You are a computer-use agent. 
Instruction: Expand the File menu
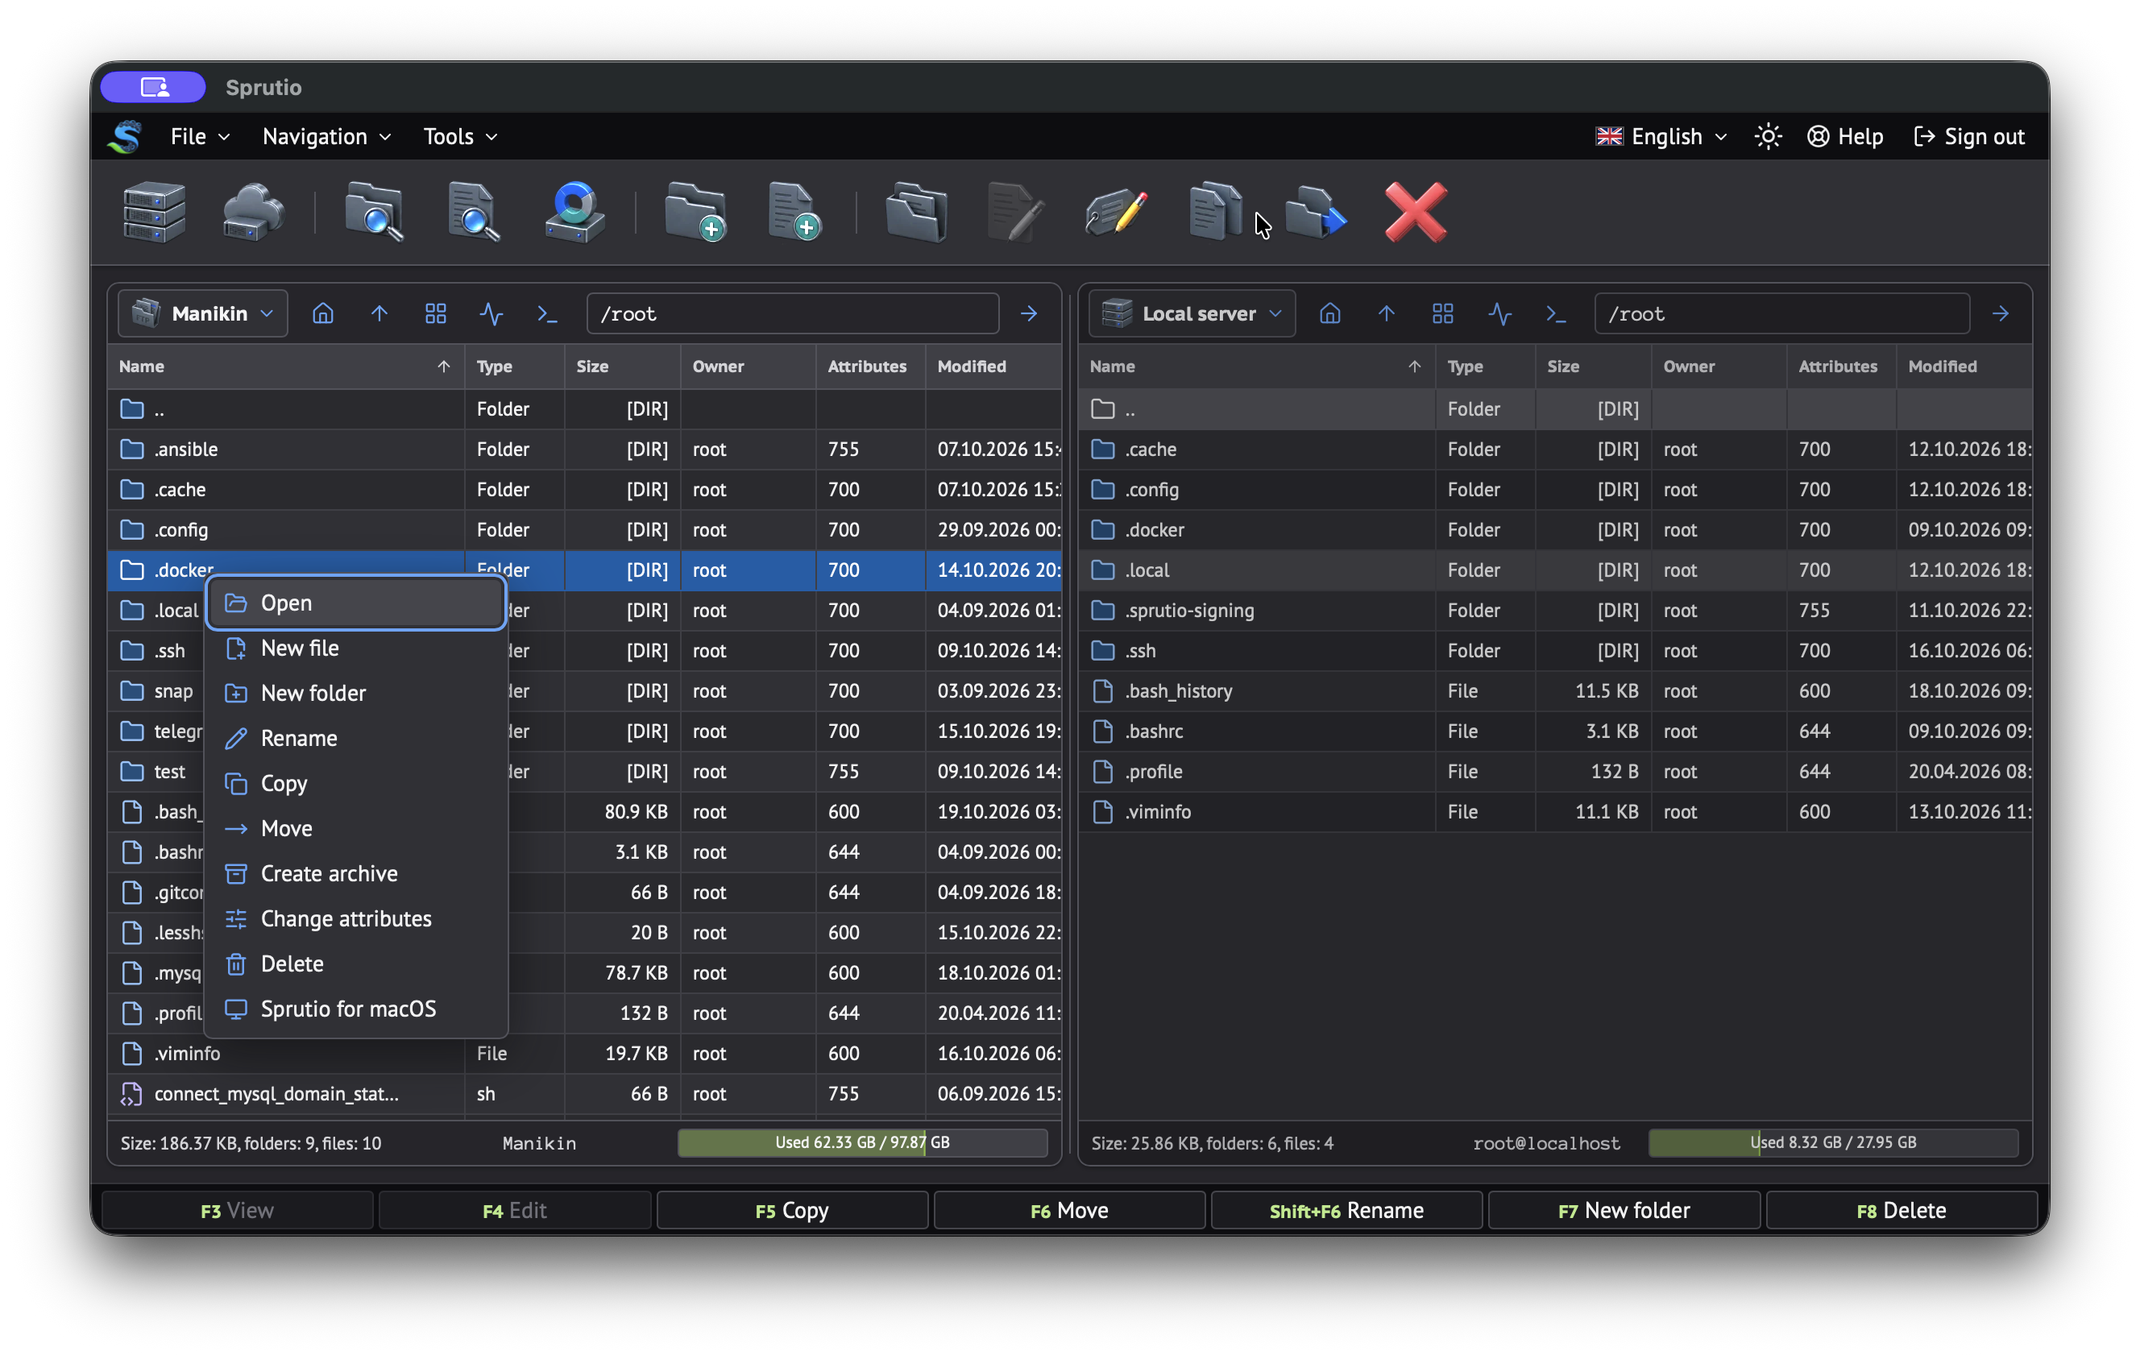coord(200,137)
